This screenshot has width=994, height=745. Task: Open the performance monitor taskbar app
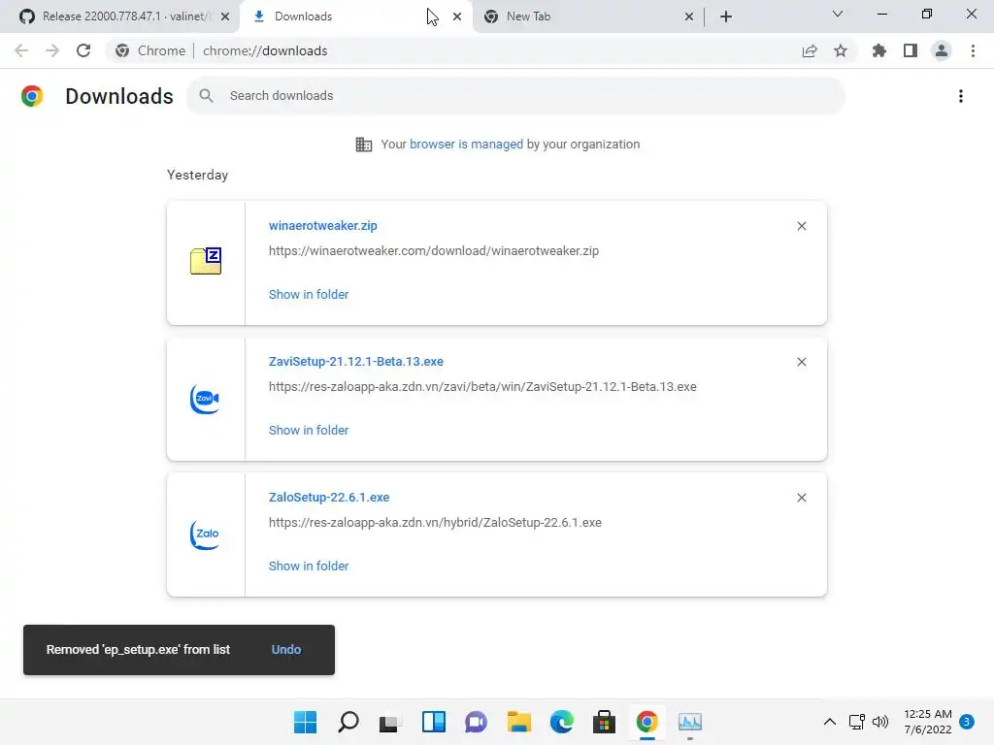point(690,722)
